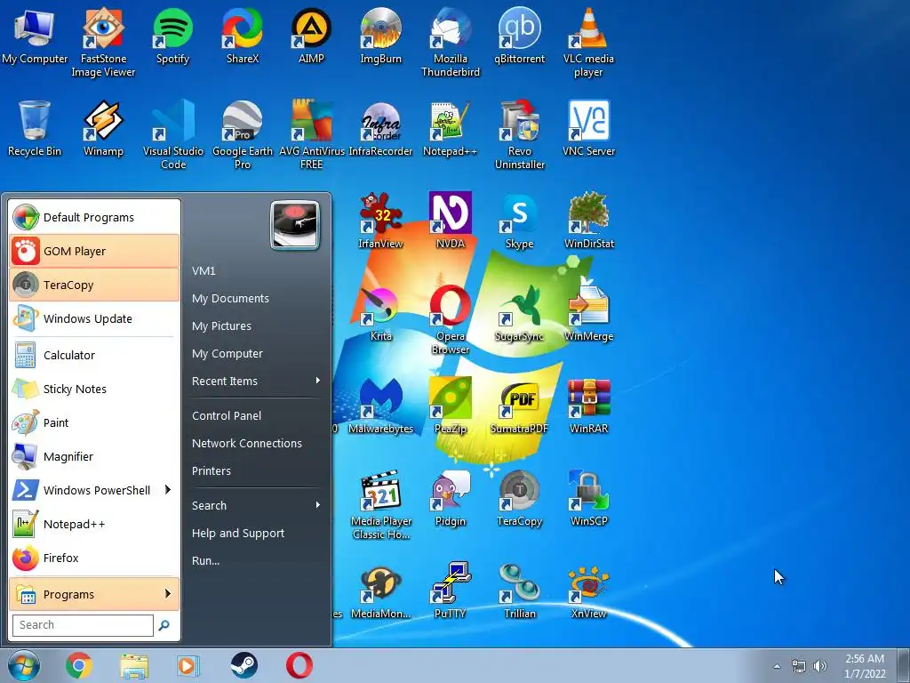Launch Calculator from the Start menu
Screen dimensions: 910x683
(x=94, y=355)
